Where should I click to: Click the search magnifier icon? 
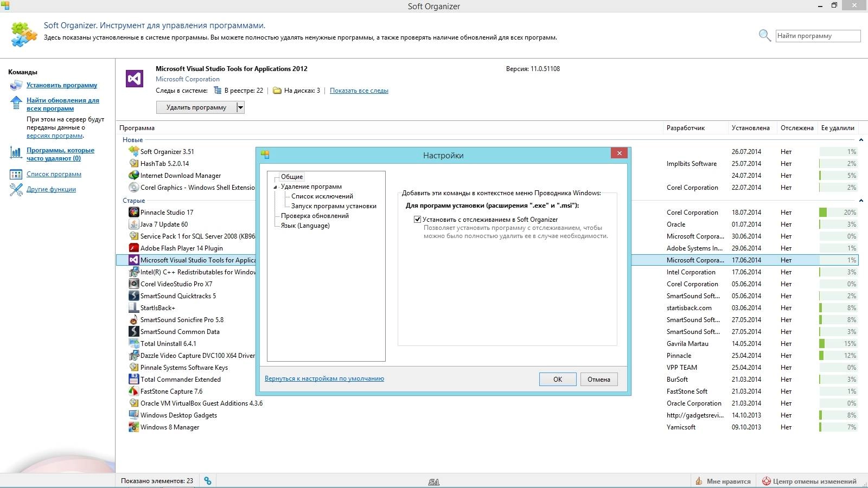coord(765,36)
